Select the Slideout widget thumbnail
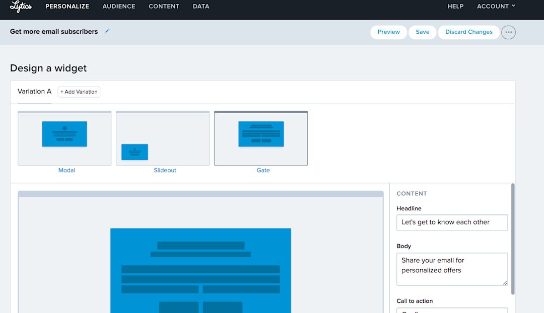This screenshot has height=313, width=544. tap(163, 138)
